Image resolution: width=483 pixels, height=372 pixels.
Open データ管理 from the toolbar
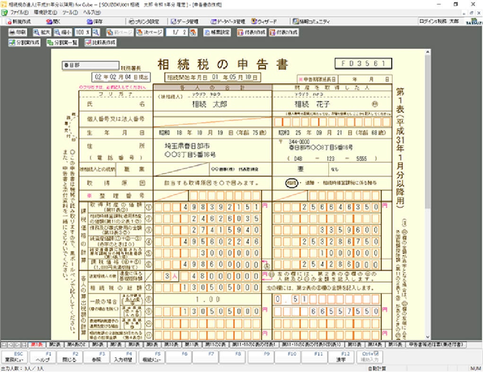coord(184,21)
